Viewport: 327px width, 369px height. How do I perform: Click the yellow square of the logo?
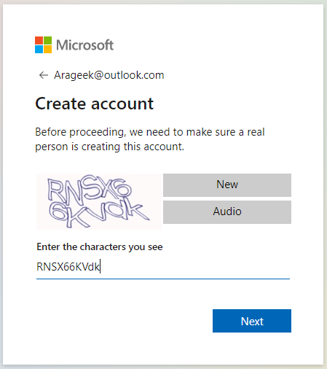point(47,49)
